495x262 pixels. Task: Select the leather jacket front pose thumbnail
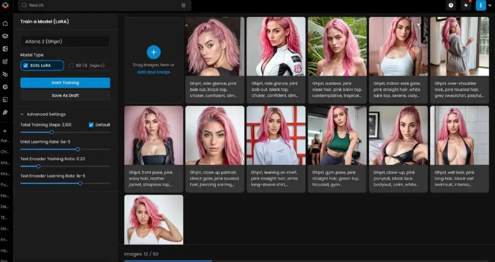(x=154, y=136)
